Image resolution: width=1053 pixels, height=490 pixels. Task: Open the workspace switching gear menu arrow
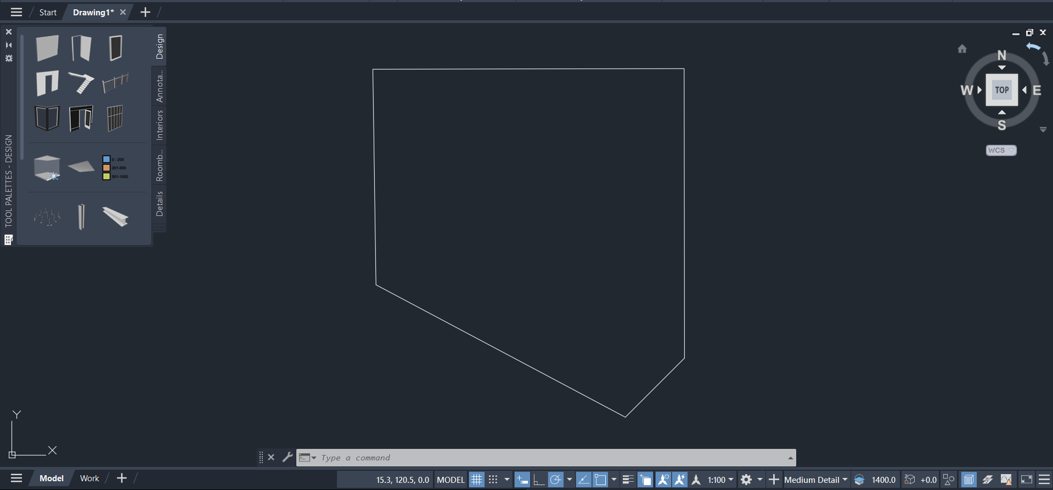(x=760, y=480)
